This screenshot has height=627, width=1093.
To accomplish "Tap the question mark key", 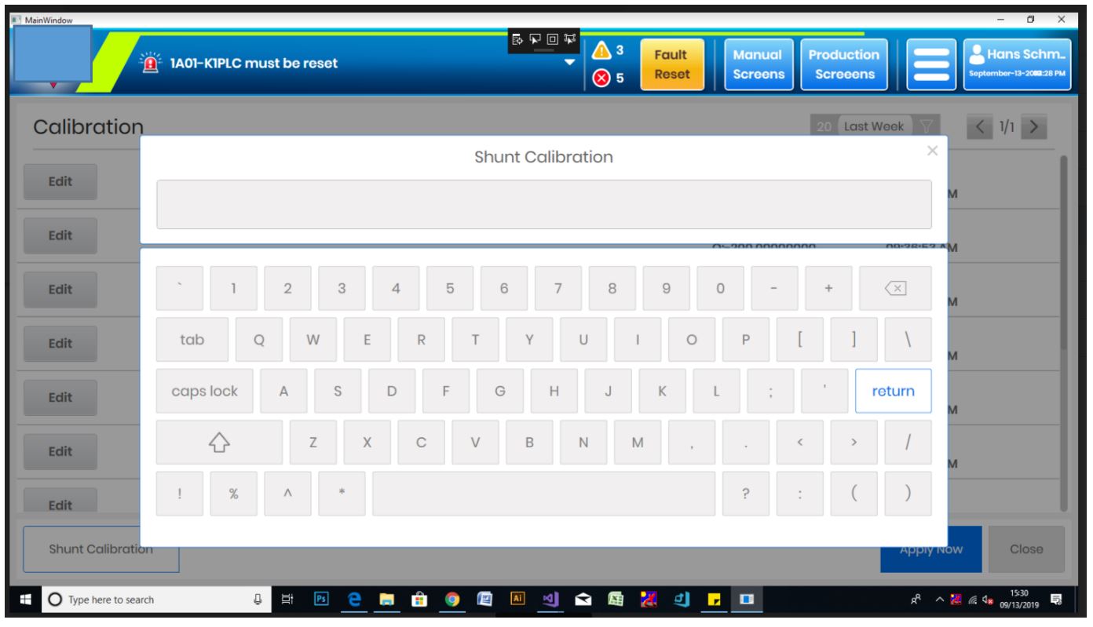I will click(x=746, y=494).
